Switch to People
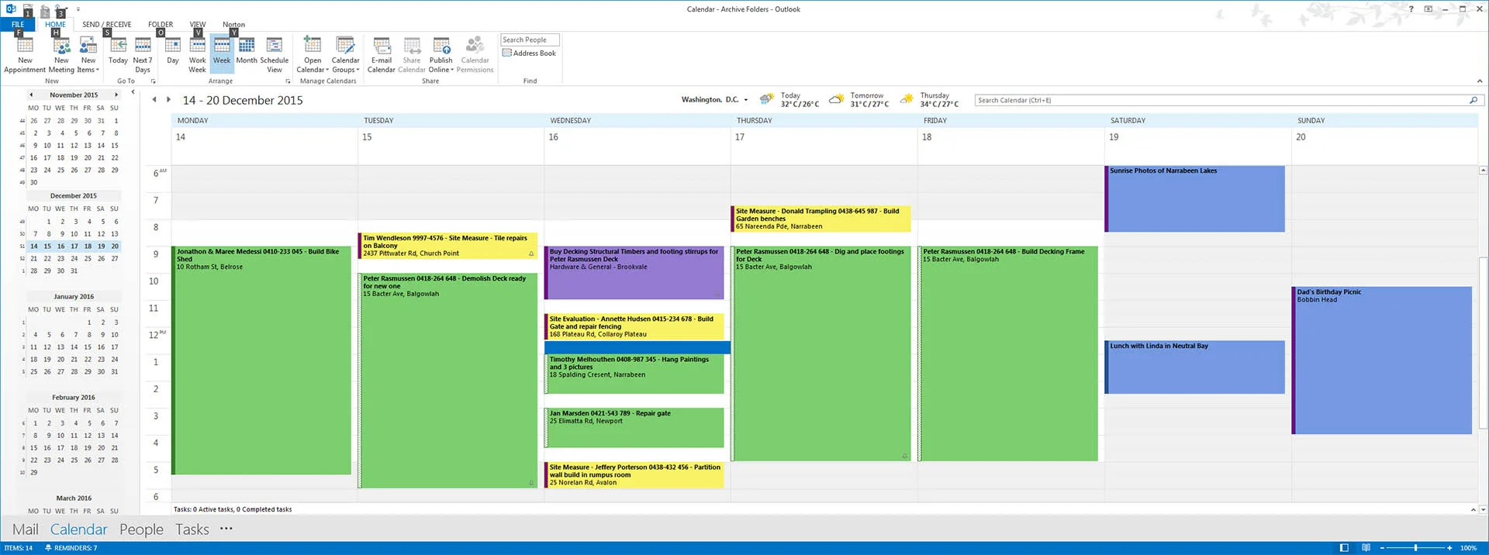1489x555 pixels. click(141, 529)
